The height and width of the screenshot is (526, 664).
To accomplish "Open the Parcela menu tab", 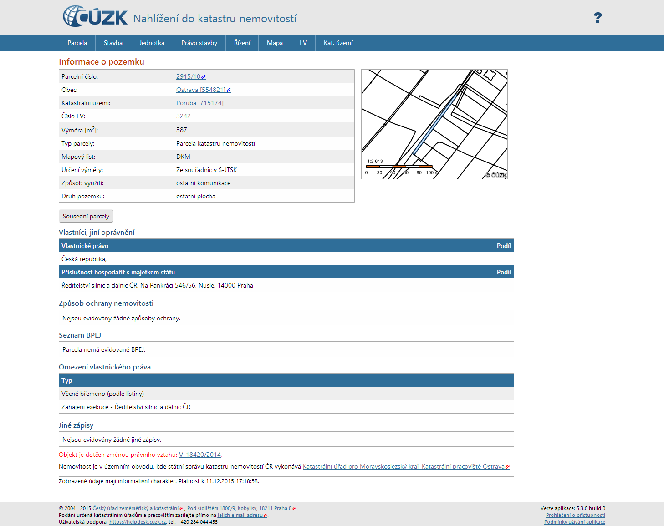I will point(77,43).
